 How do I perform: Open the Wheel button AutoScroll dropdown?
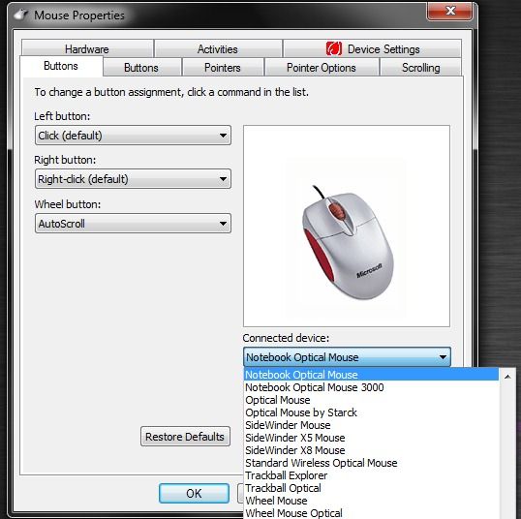point(133,224)
